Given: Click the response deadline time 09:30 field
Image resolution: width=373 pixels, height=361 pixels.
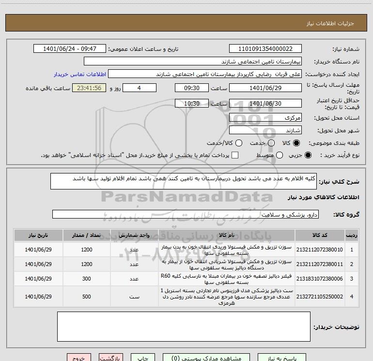Looking at the screenshot, I should click(192, 88).
